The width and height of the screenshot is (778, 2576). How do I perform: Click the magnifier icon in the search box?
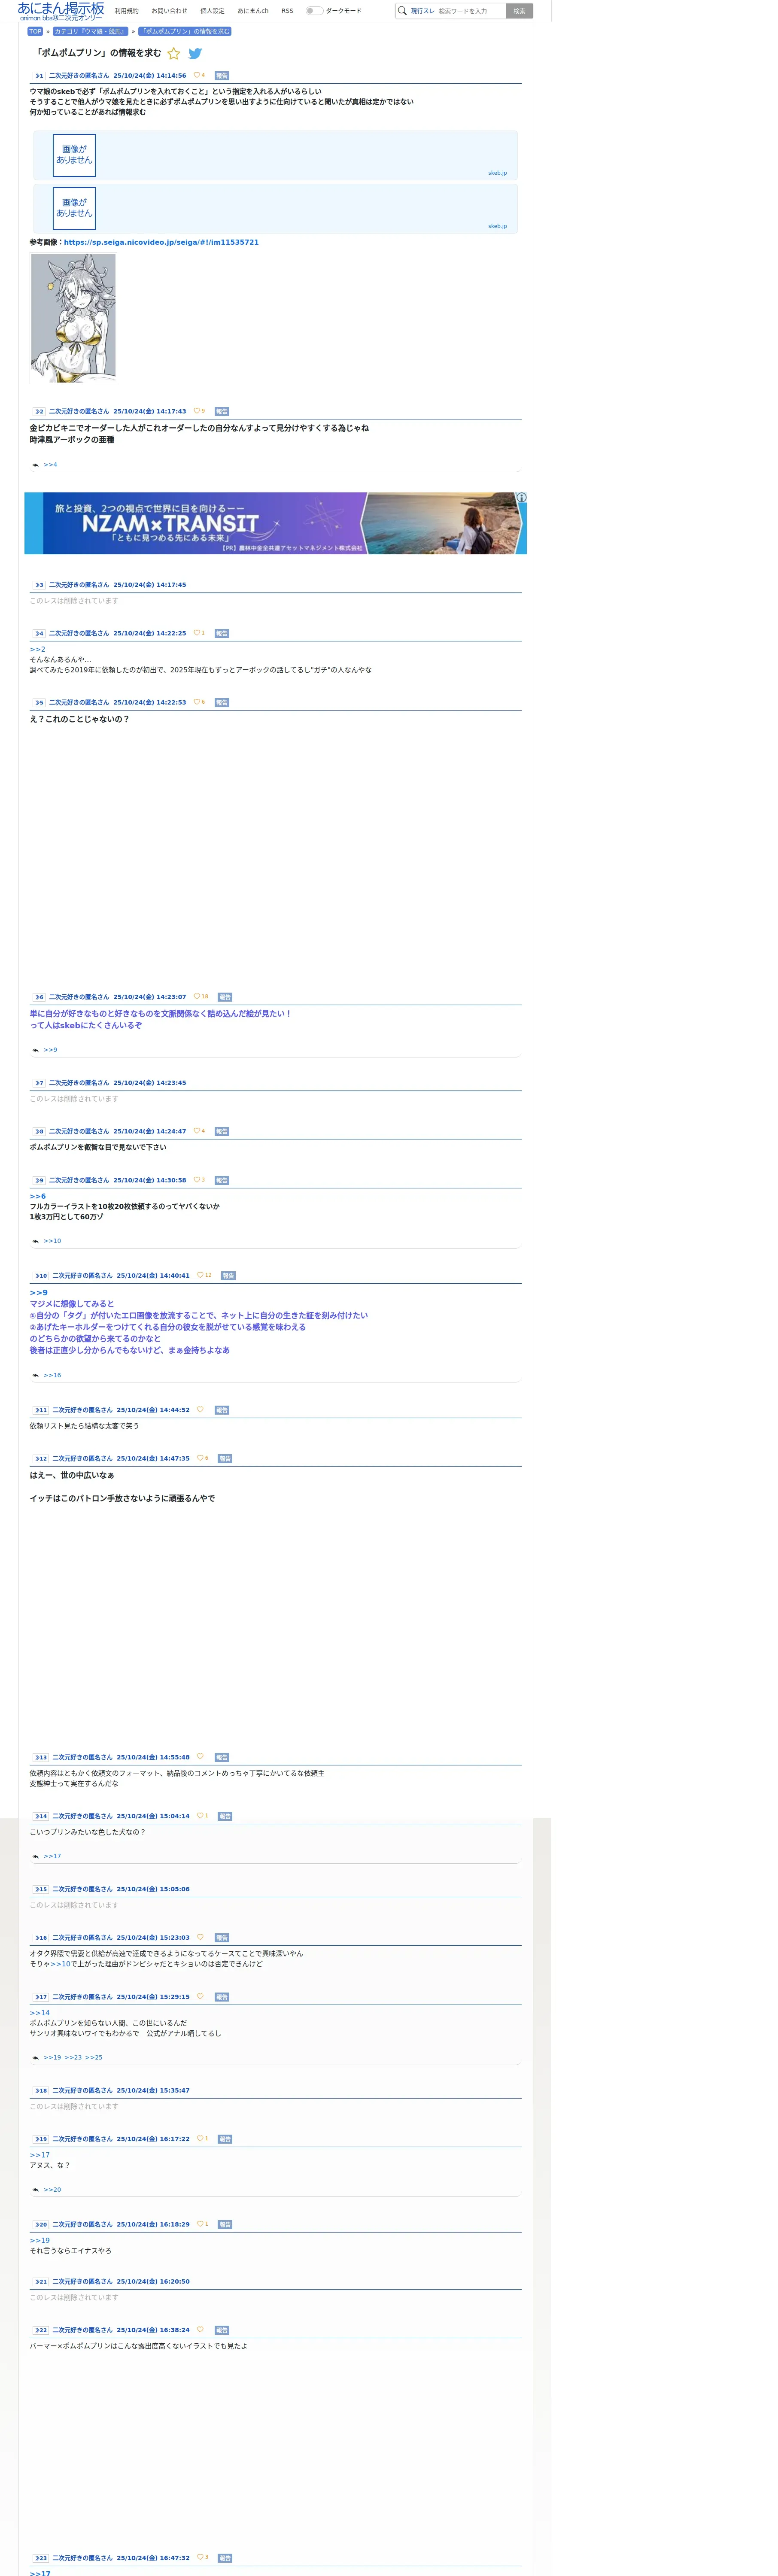402,11
